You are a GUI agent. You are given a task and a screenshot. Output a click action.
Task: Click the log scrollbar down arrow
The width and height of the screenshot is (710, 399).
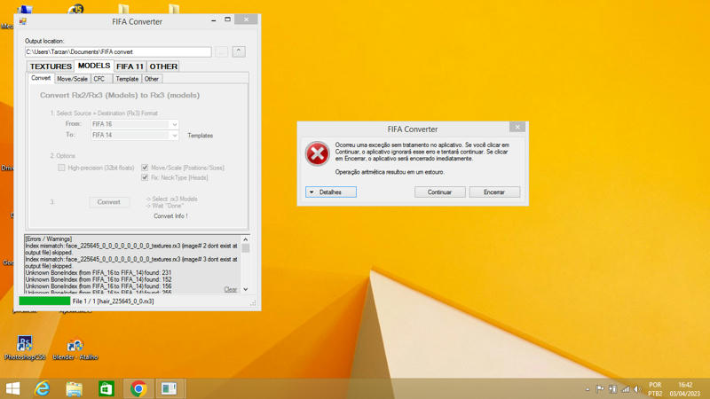[246, 290]
